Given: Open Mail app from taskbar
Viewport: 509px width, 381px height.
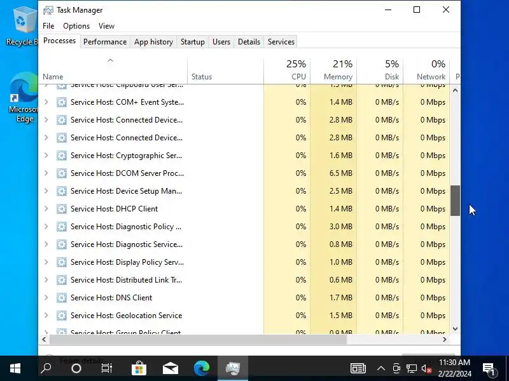Looking at the screenshot, I should click(x=171, y=368).
